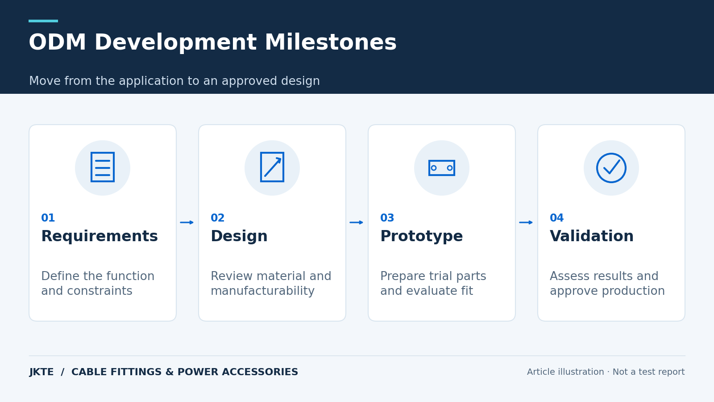Screen dimensions: 714x402
Task: Click the arrow between Requirements and Design
Action: [187, 222]
